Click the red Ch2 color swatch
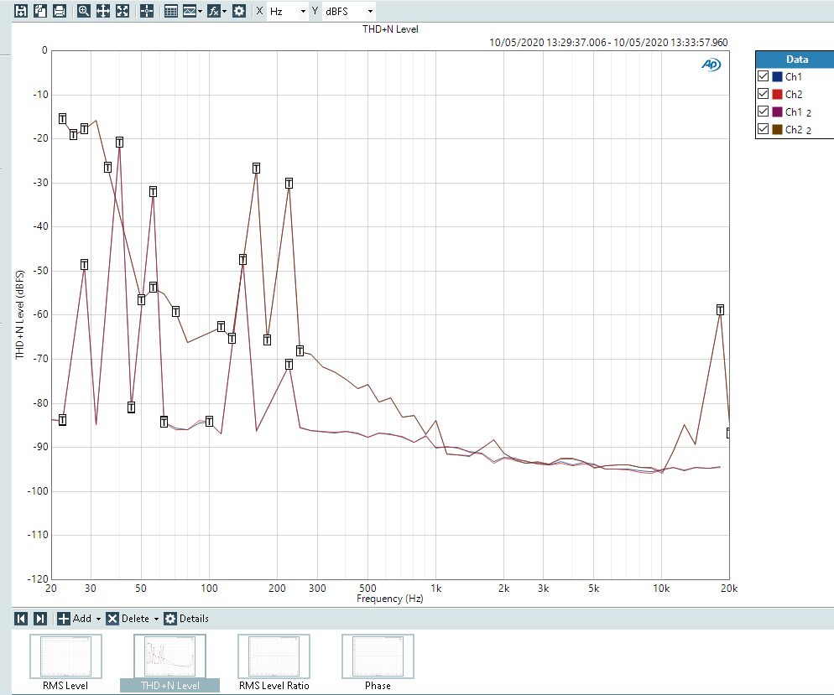This screenshot has height=695, width=834. 777,94
